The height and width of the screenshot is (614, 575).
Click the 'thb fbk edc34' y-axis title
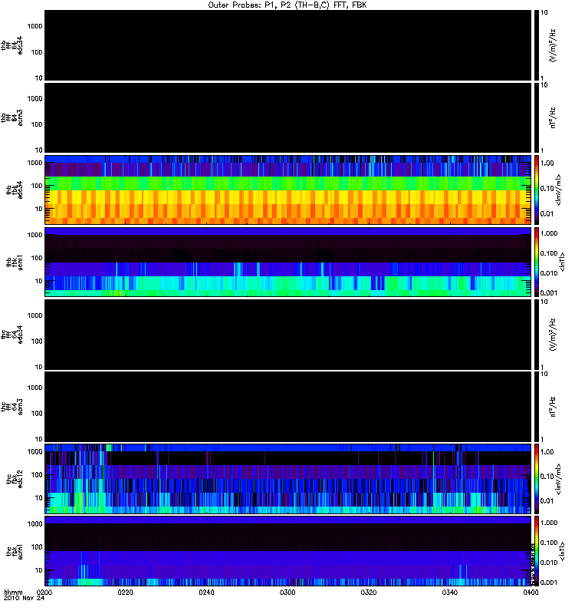(14, 190)
